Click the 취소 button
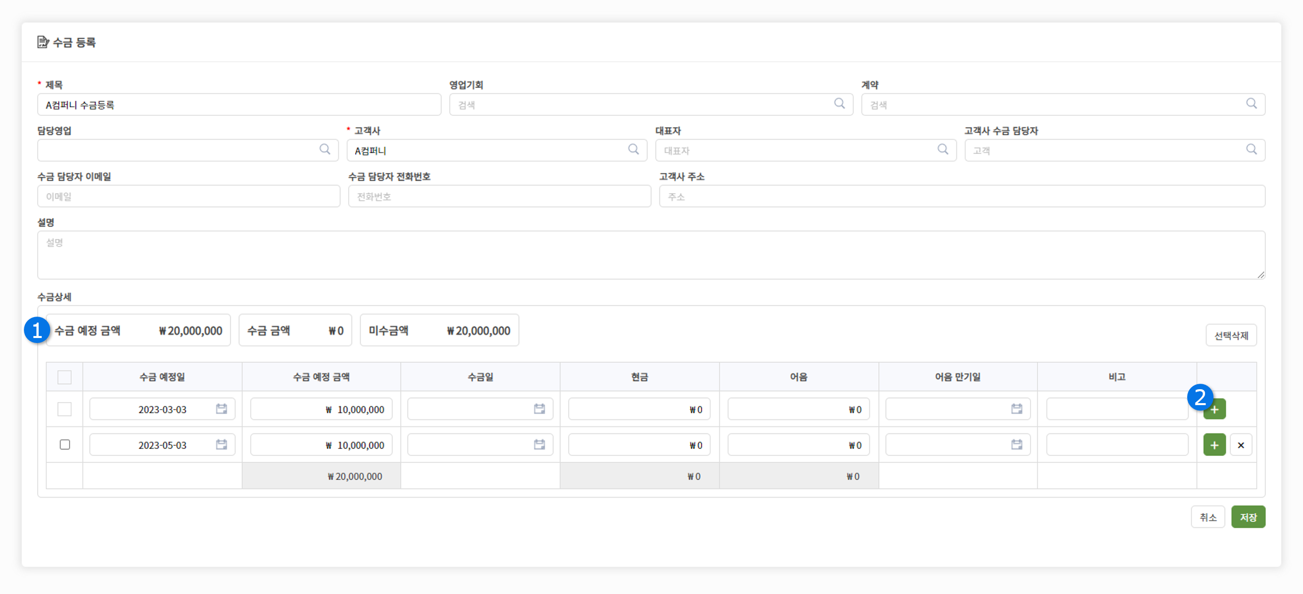Image resolution: width=1303 pixels, height=594 pixels. point(1208,517)
